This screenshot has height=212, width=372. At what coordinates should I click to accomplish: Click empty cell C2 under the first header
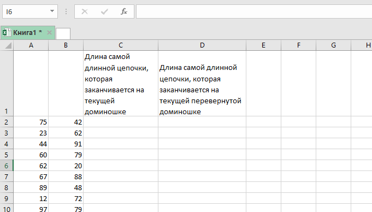(121, 122)
